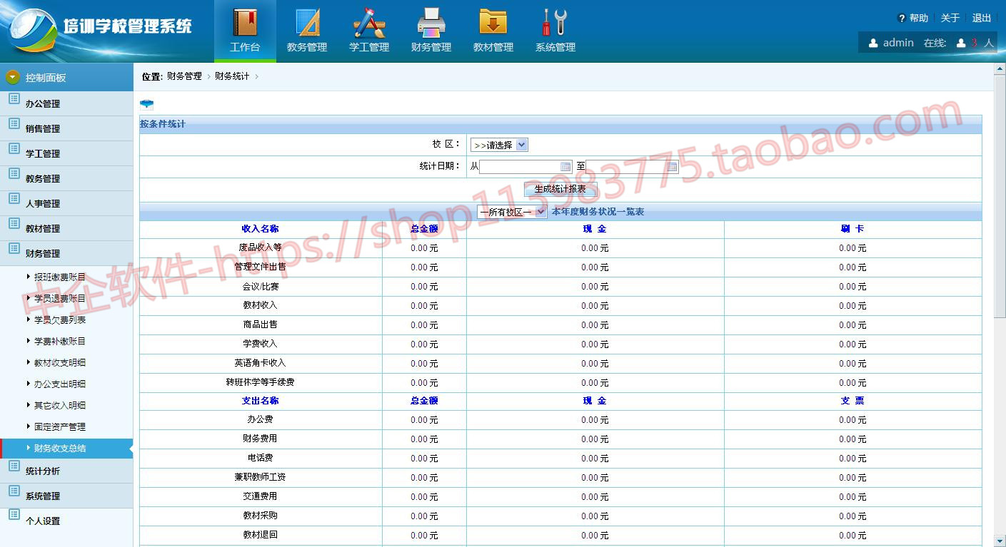
Task: Click the start date input field
Action: [x=520, y=167]
